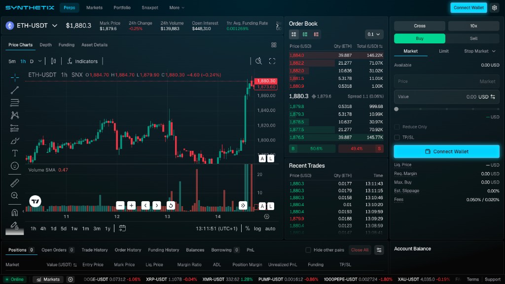Adjust the order size slider handle
Image resolution: width=505 pixels, height=284 pixels.
397,109
